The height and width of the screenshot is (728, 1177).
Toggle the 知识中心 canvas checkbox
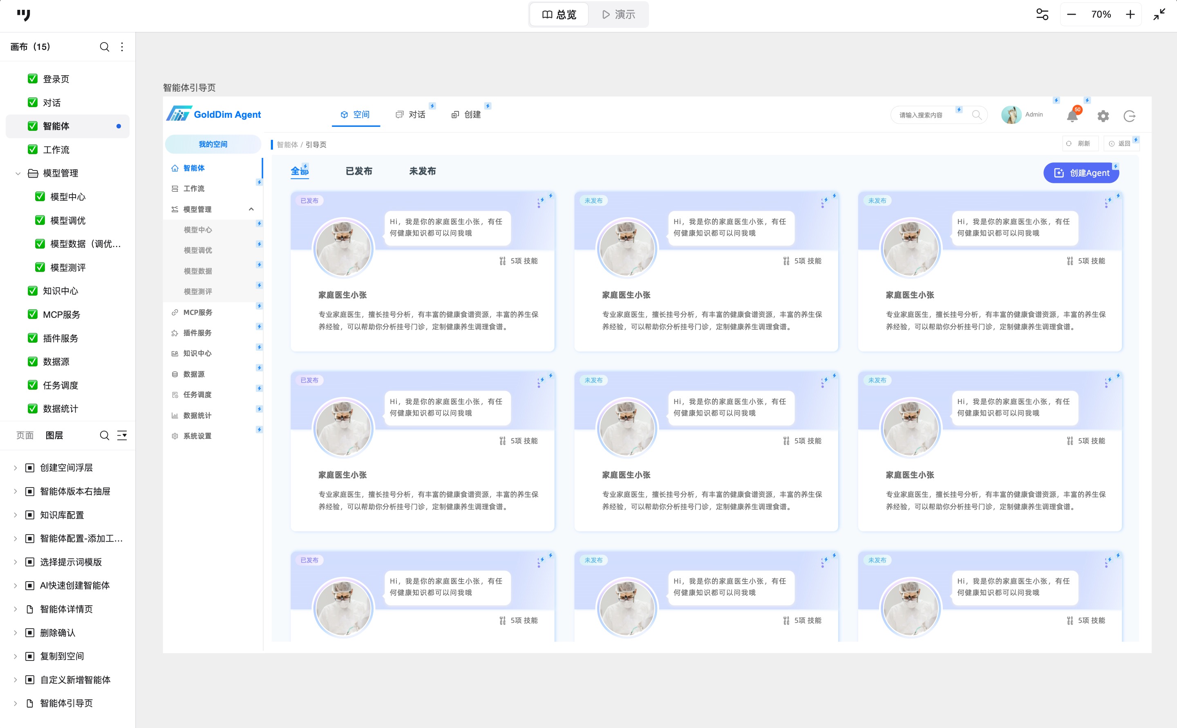[x=33, y=291]
